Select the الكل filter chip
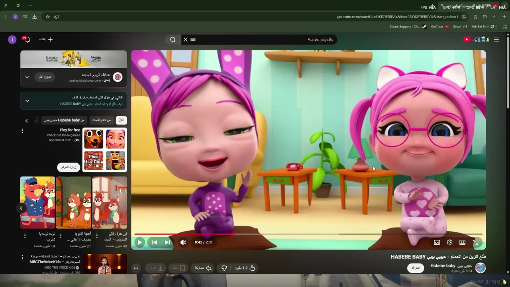This screenshot has height=287, width=510. tap(122, 120)
